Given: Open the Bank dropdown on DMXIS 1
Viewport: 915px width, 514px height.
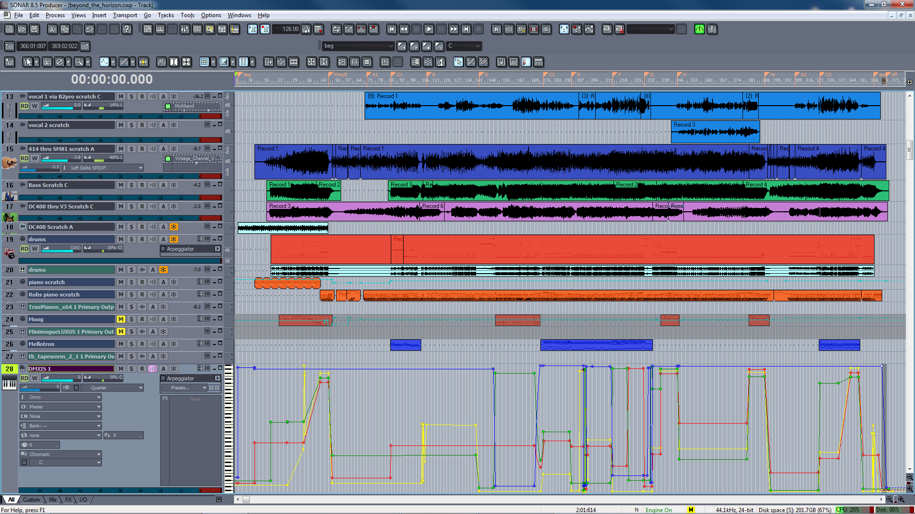Looking at the screenshot, I should 61,426.
